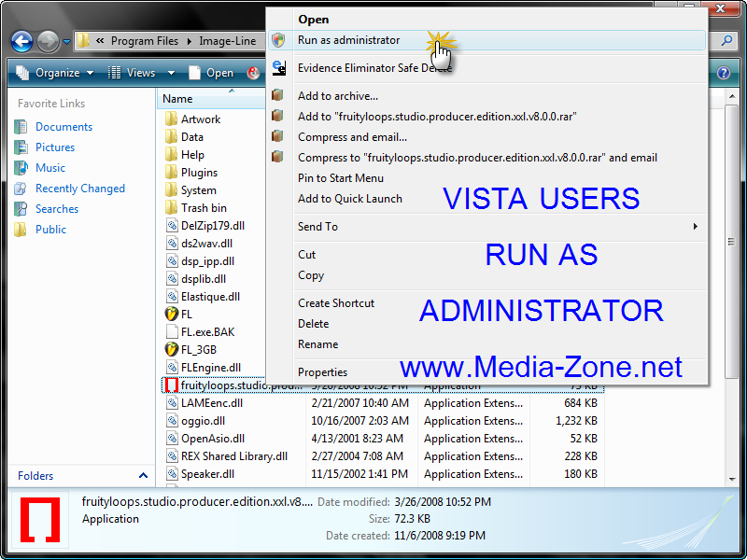Select OpenAsio.dll in the list

213,439
